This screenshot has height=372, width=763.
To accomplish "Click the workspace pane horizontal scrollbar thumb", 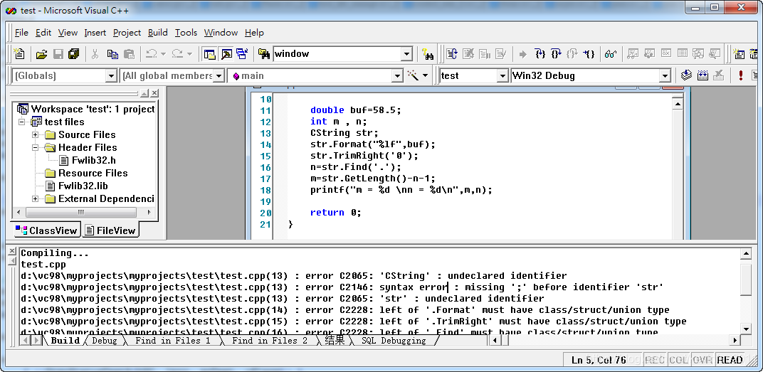I will 80,213.
